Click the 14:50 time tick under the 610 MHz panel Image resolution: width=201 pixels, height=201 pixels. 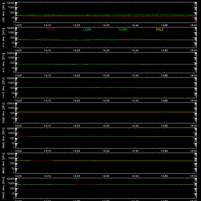click(164, 76)
